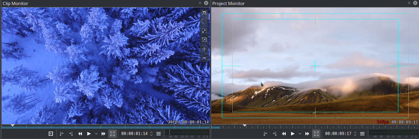Toggle edit mode button in Project Monitor
The image size is (419, 139).
pyautogui.click(x=316, y=134)
